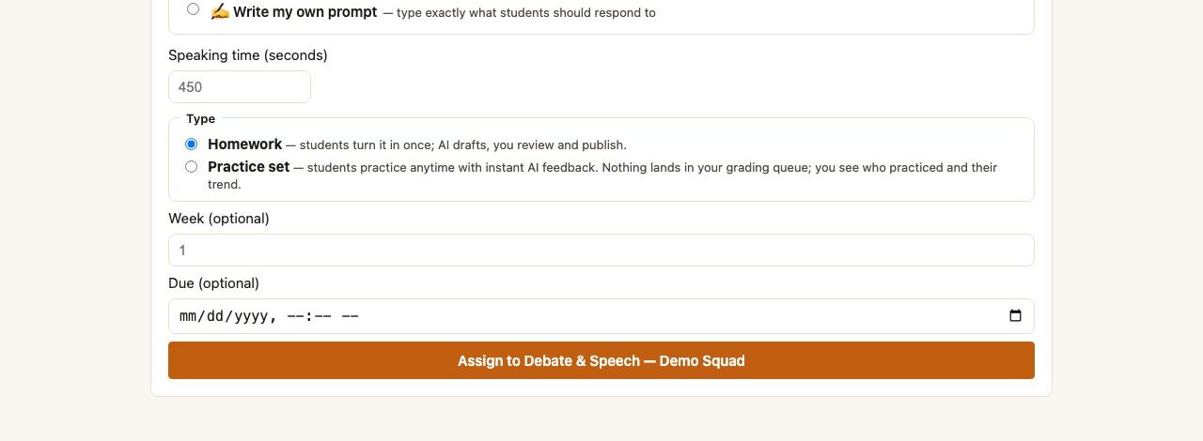Click the Speaking time (seconds) label
The image size is (1203, 441).
[x=248, y=55]
